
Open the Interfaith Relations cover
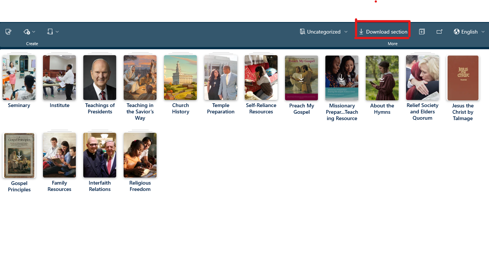(100, 155)
